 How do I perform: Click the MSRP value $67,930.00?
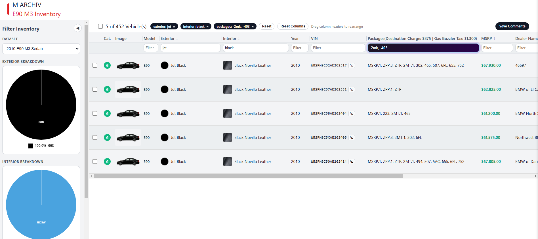click(x=491, y=65)
